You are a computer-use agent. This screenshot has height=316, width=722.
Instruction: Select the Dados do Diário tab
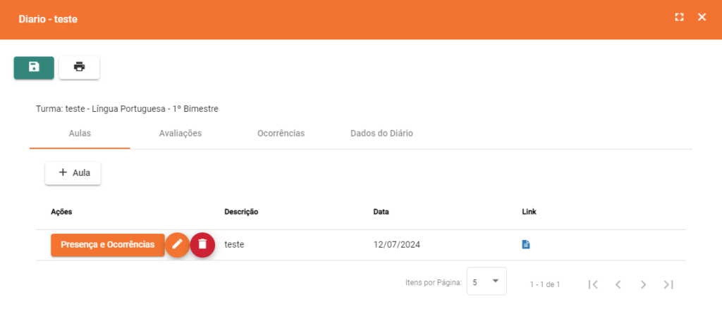pos(381,134)
